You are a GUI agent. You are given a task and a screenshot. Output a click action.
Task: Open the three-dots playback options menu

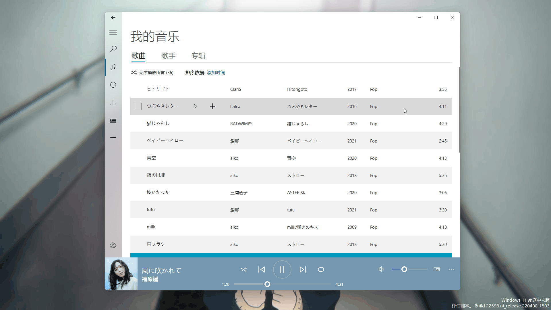[x=451, y=269]
